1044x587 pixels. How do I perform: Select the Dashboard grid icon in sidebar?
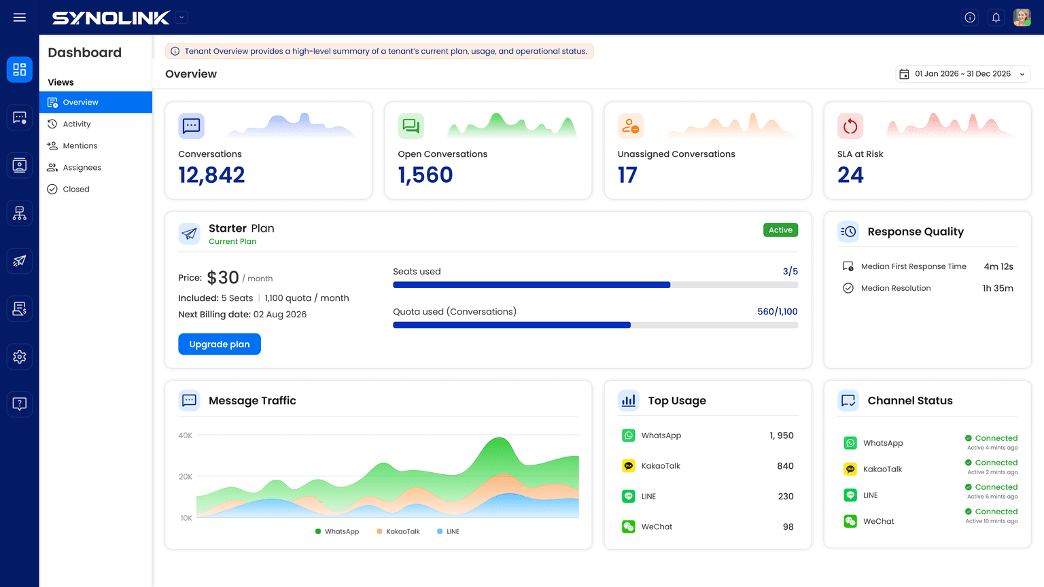point(20,69)
